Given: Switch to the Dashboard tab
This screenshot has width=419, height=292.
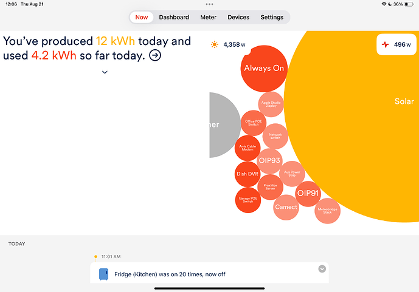Looking at the screenshot, I should [174, 17].
